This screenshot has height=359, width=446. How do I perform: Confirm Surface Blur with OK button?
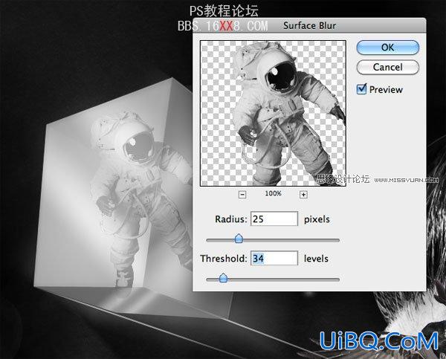pos(388,48)
